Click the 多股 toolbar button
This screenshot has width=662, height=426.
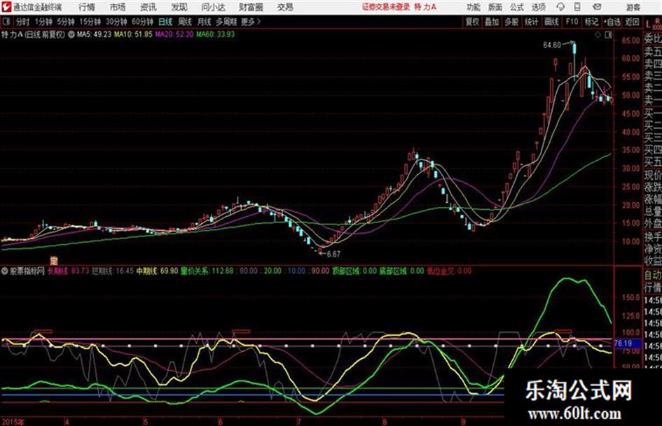pos(511,22)
